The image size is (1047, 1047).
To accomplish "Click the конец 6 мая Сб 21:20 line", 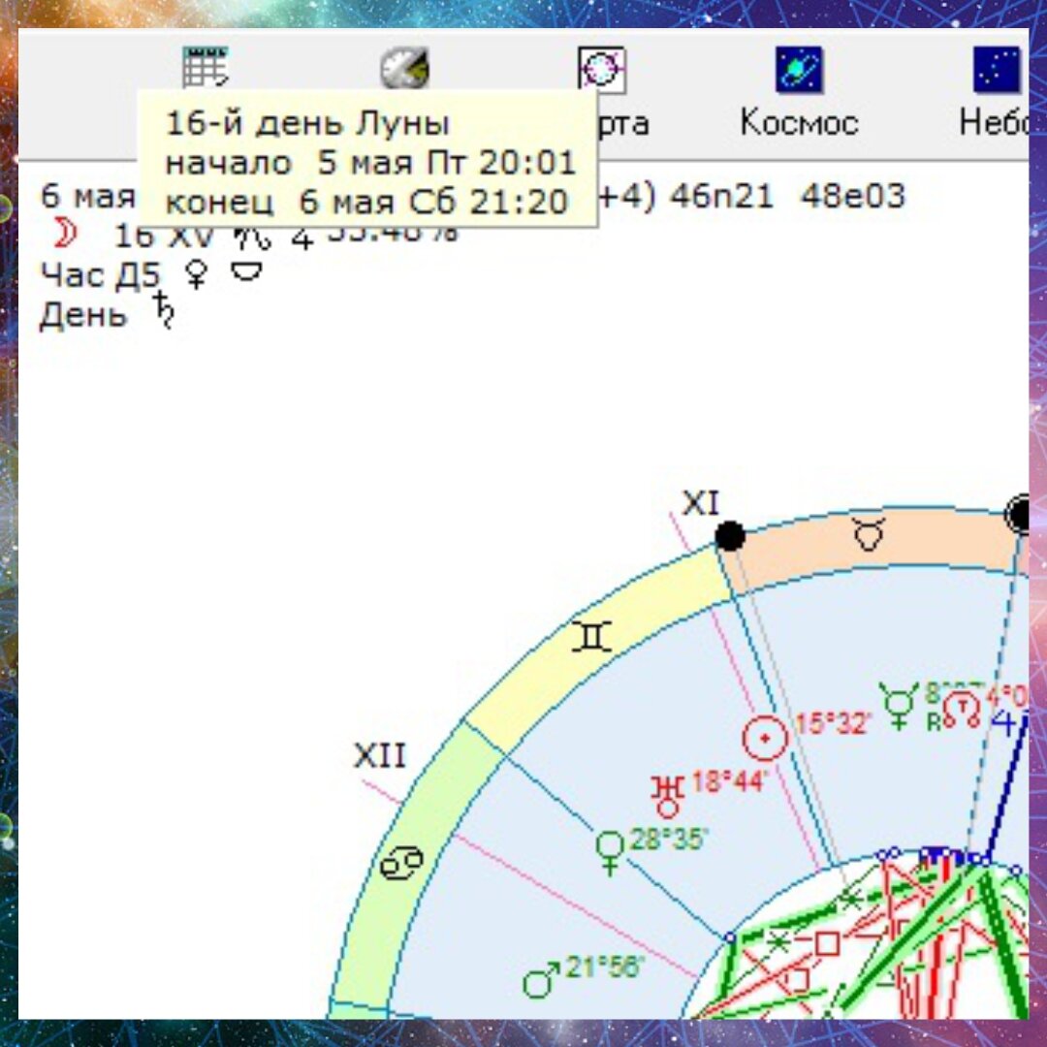I will pyautogui.click(x=365, y=202).
